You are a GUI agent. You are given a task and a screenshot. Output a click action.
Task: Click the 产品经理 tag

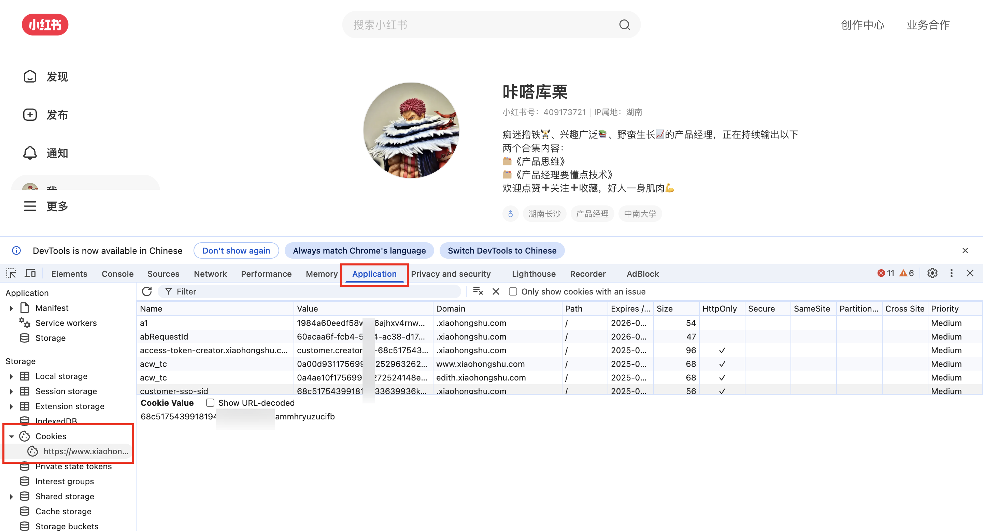pyautogui.click(x=592, y=214)
